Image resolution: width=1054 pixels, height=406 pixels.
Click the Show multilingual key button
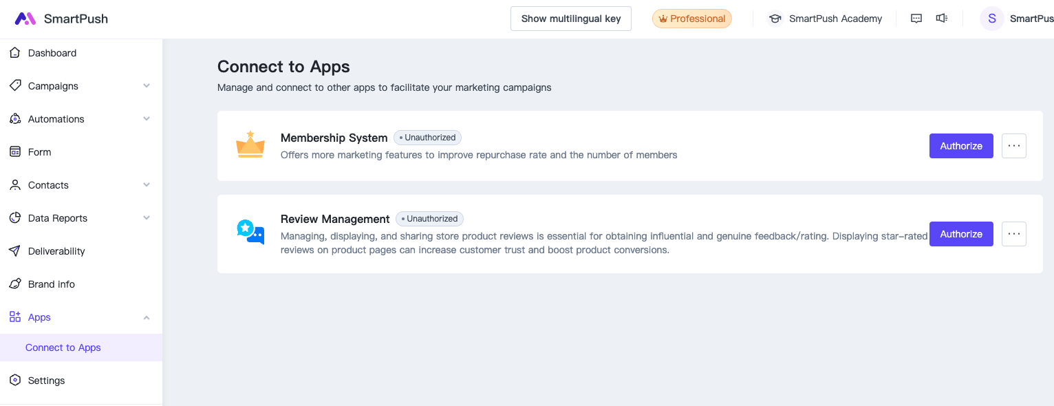[x=571, y=19]
